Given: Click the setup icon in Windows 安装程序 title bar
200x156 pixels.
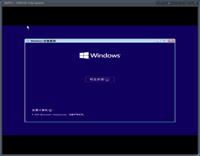Looking at the screenshot, I should coord(27,41).
